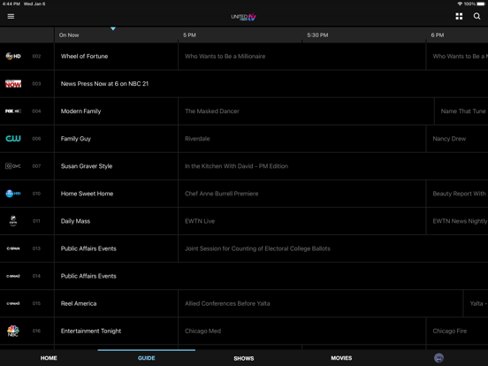
Task: Click channel number 016
Action: pos(36,331)
